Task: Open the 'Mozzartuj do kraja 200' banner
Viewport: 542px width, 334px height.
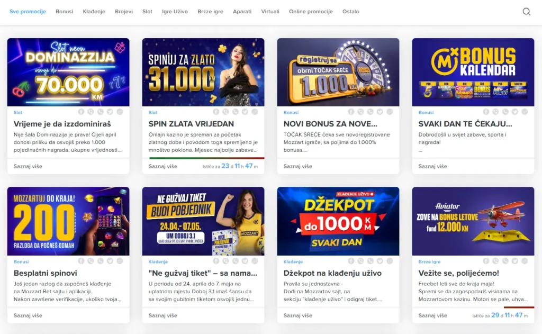Action: point(68,221)
